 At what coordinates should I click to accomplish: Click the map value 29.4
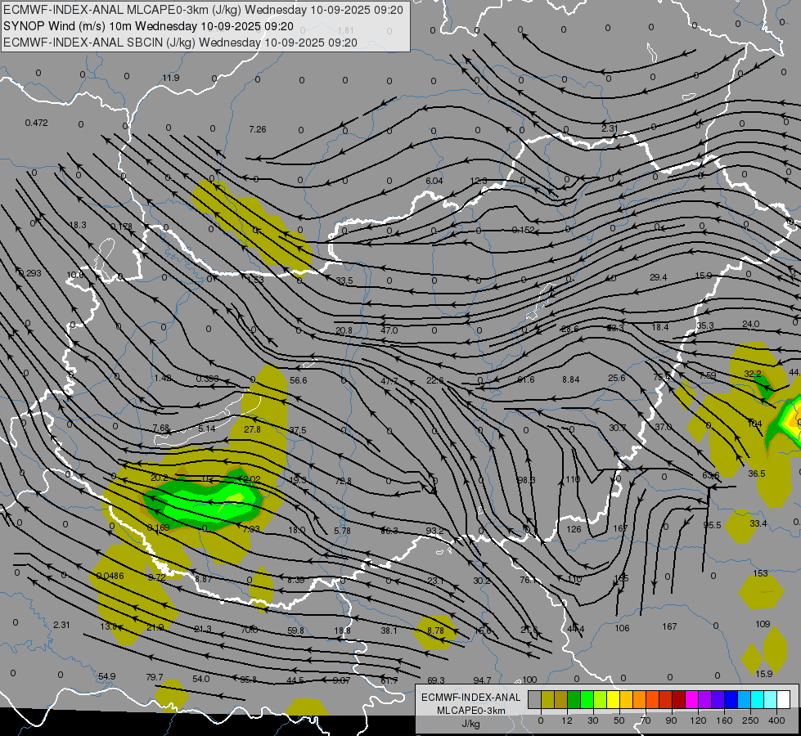[659, 277]
